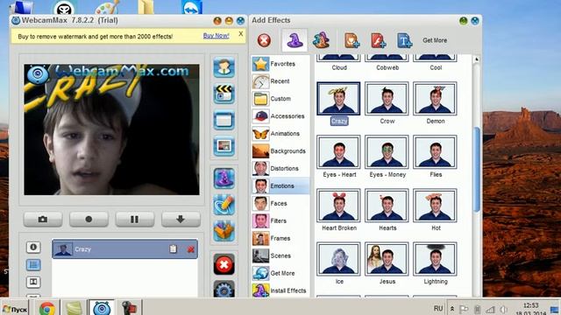
Task: Switch to the list view tab icon
Action: [33, 264]
